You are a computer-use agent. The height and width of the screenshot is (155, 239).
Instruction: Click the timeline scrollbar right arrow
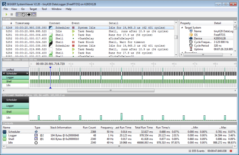pyautogui.click(x=235, y=91)
